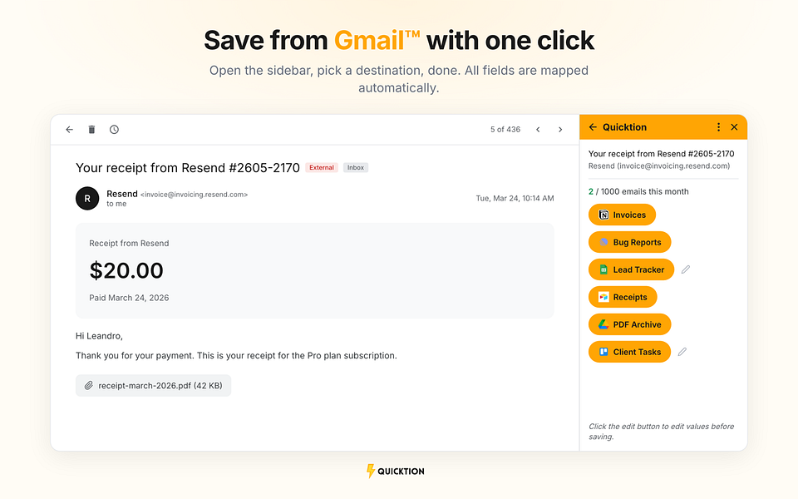Delete the email with the trash icon
Image resolution: width=798 pixels, height=499 pixels.
tap(91, 130)
